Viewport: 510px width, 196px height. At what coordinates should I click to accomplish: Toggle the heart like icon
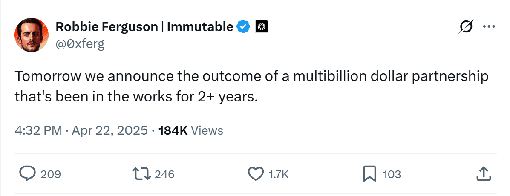(x=256, y=174)
